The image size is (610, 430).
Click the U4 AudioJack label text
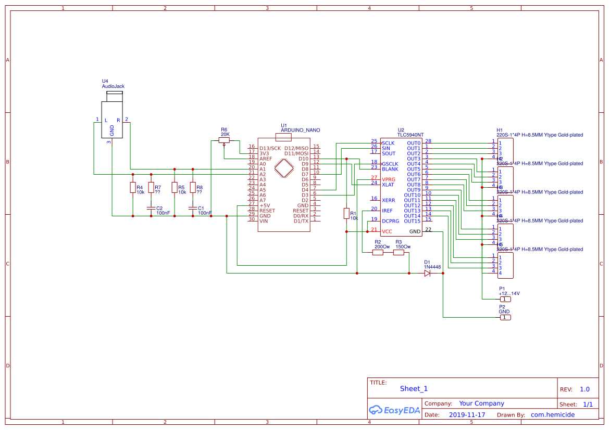coord(113,84)
